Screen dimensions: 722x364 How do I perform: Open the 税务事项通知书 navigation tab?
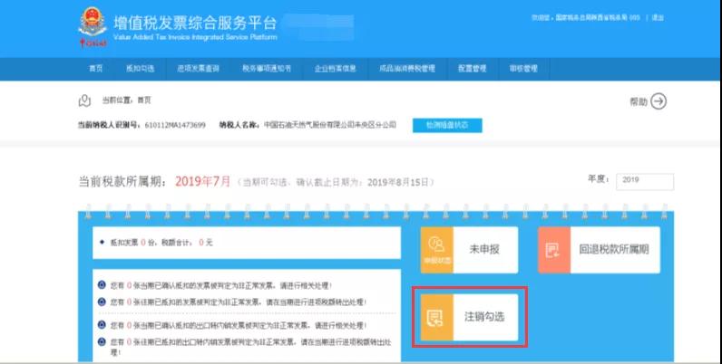click(x=267, y=69)
